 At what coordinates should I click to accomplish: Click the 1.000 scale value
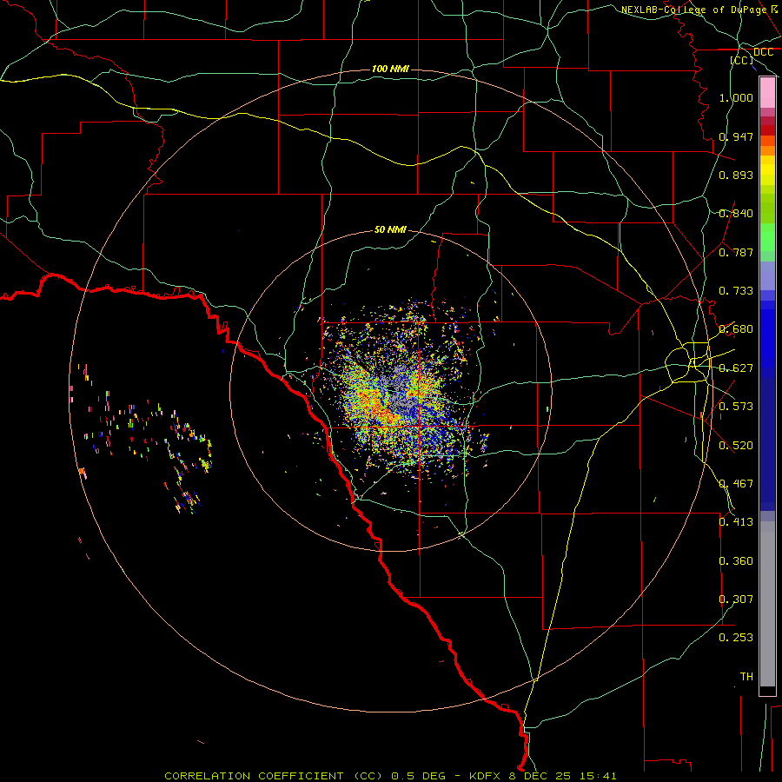tap(736, 97)
